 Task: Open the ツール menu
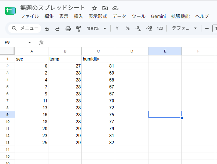pyautogui.click(x=139, y=17)
